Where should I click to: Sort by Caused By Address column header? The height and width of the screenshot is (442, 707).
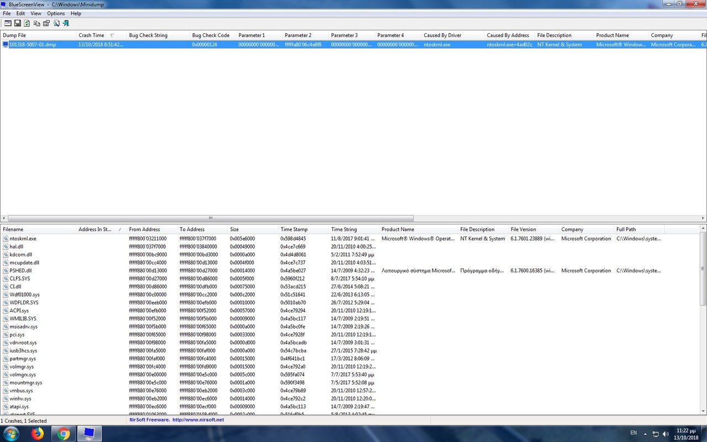tap(510, 35)
